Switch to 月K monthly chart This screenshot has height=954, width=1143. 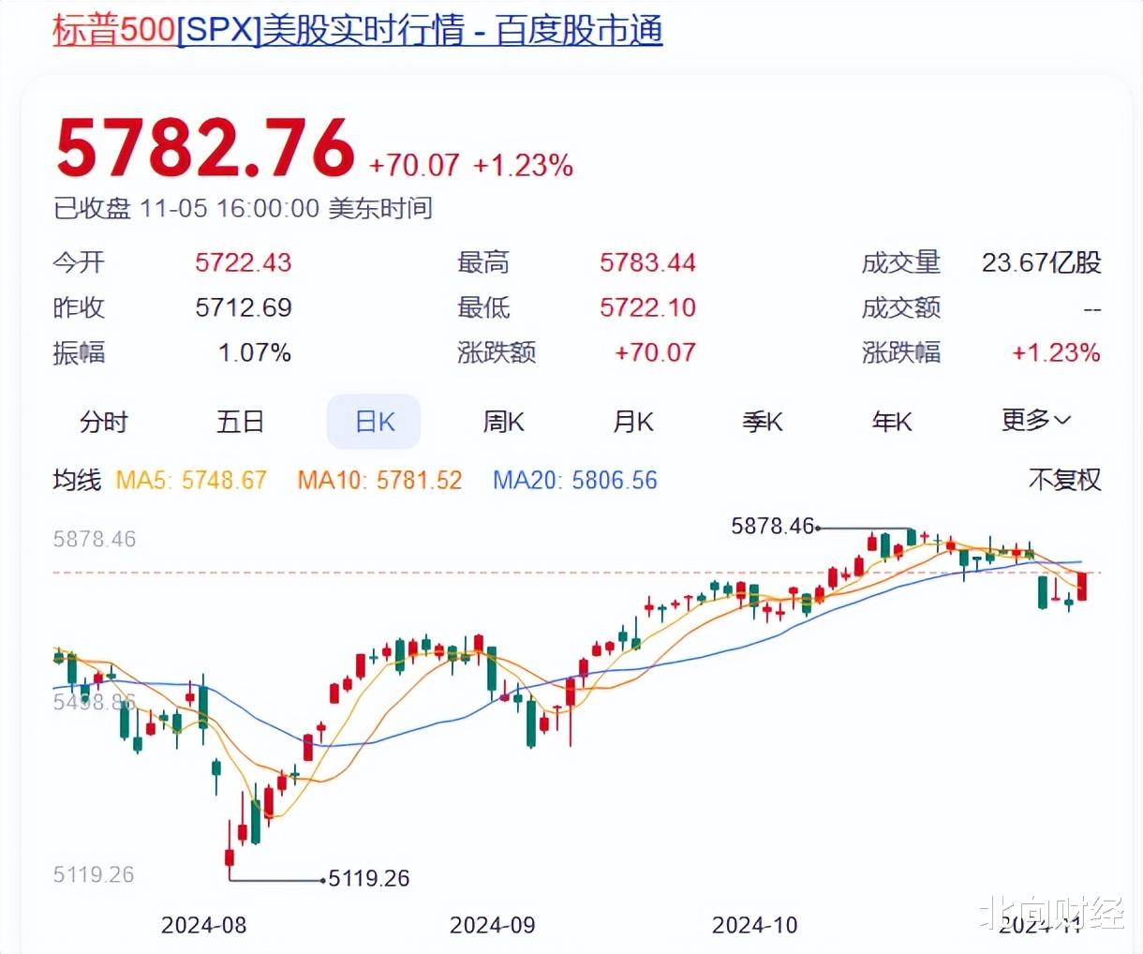point(633,423)
